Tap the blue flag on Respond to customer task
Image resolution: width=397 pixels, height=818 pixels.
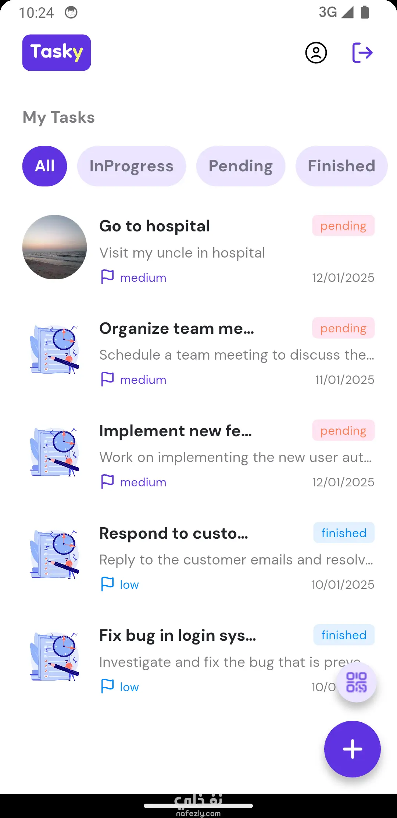coord(107,584)
